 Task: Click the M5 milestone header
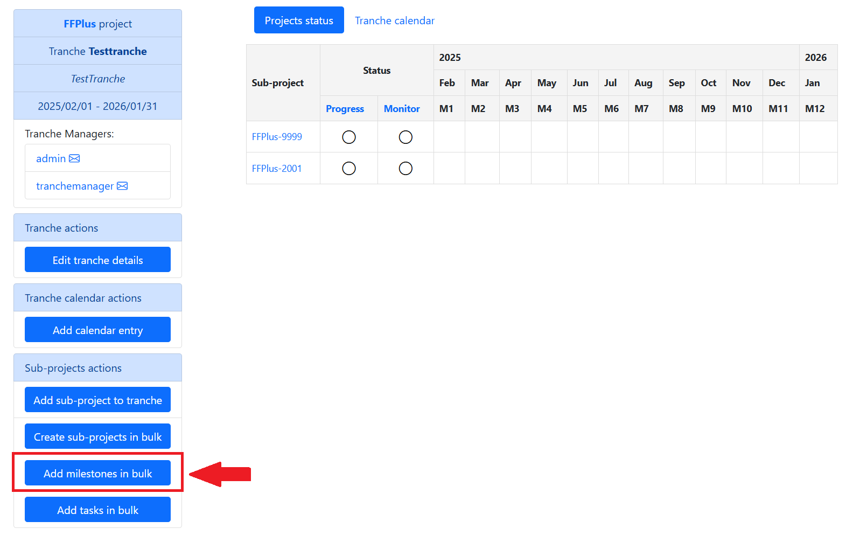(x=583, y=109)
